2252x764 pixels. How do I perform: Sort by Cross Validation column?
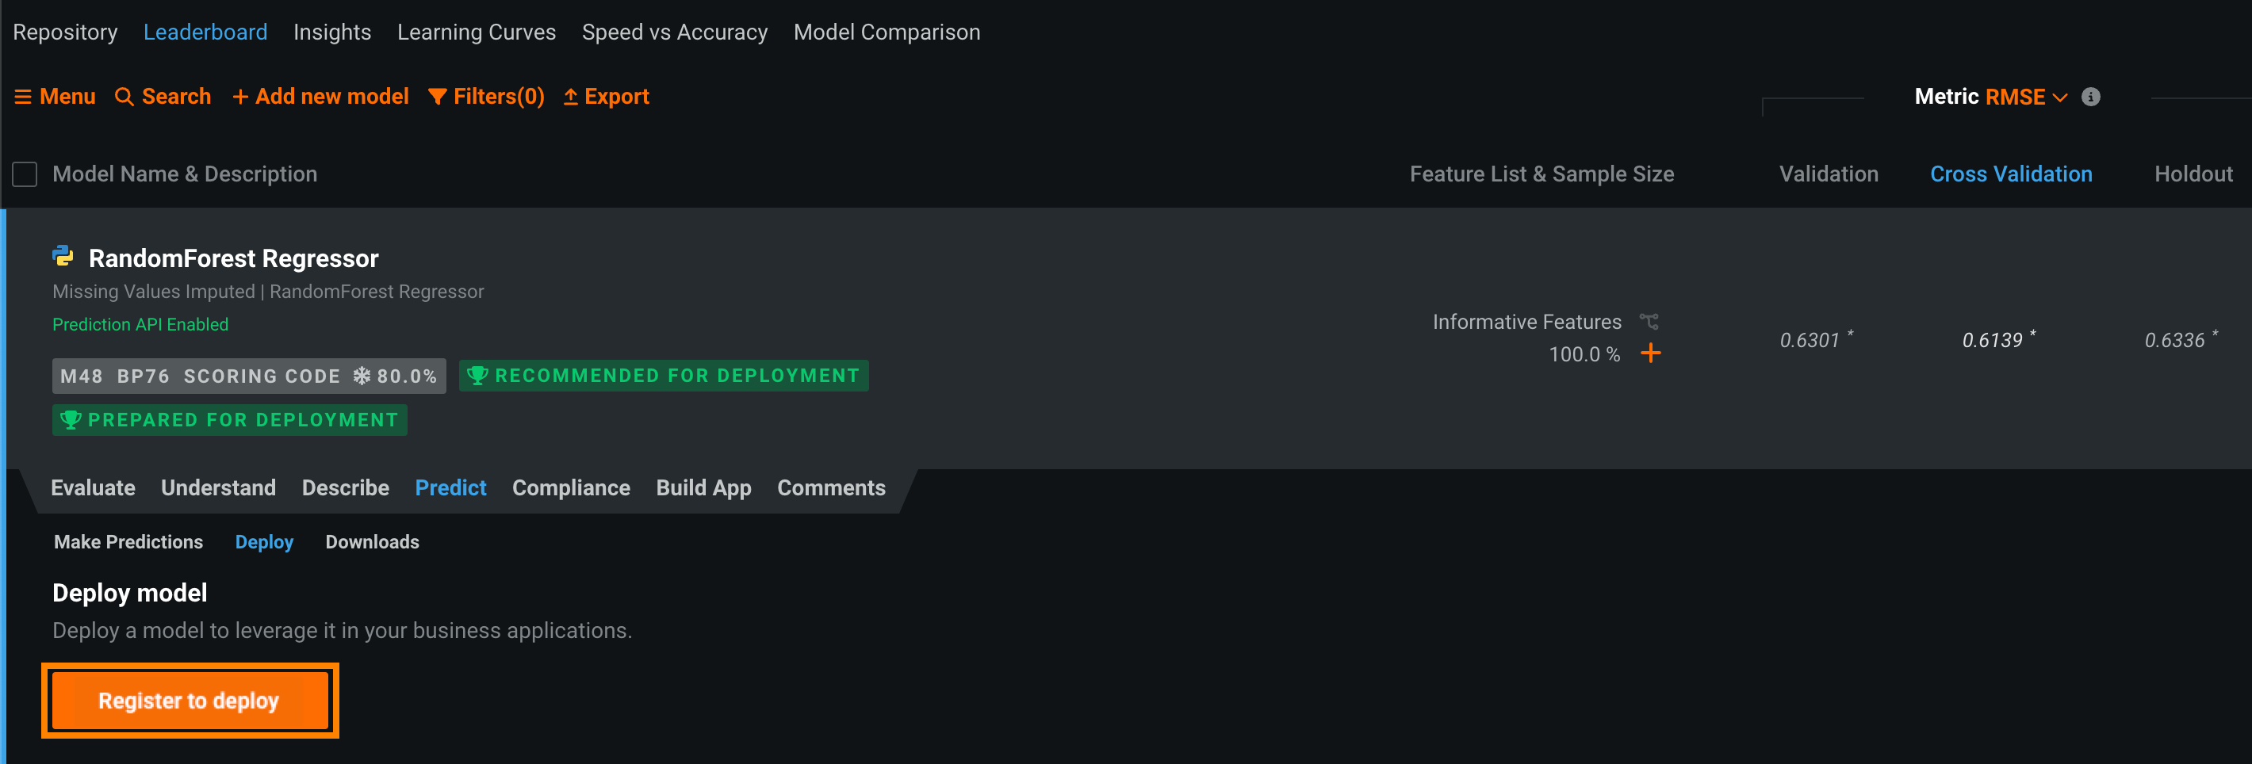click(x=2010, y=174)
